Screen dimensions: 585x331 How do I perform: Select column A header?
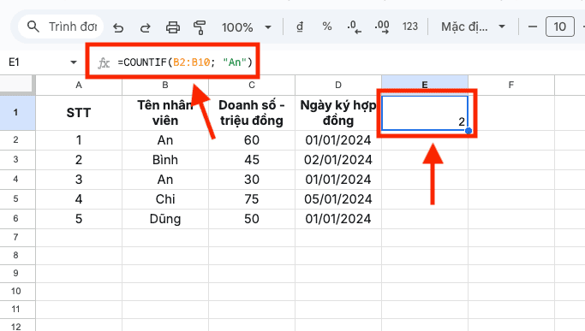(x=79, y=85)
